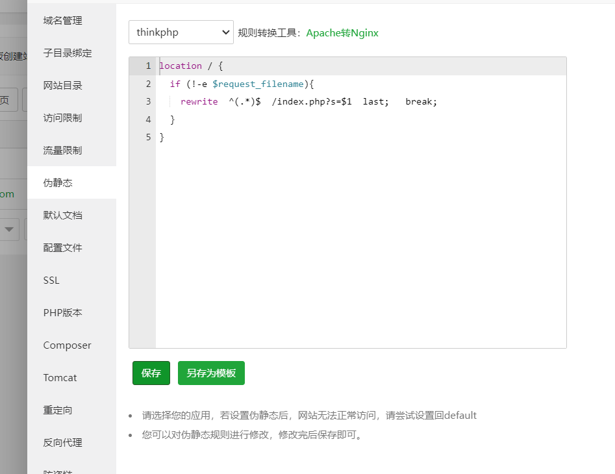Select the 网站目录 sidebar tab
The height and width of the screenshot is (474, 615).
(x=63, y=86)
